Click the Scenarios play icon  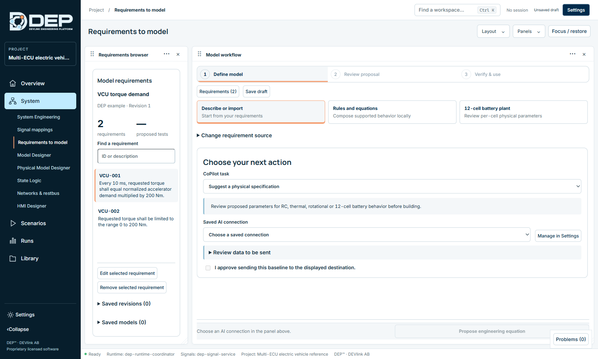tap(13, 223)
